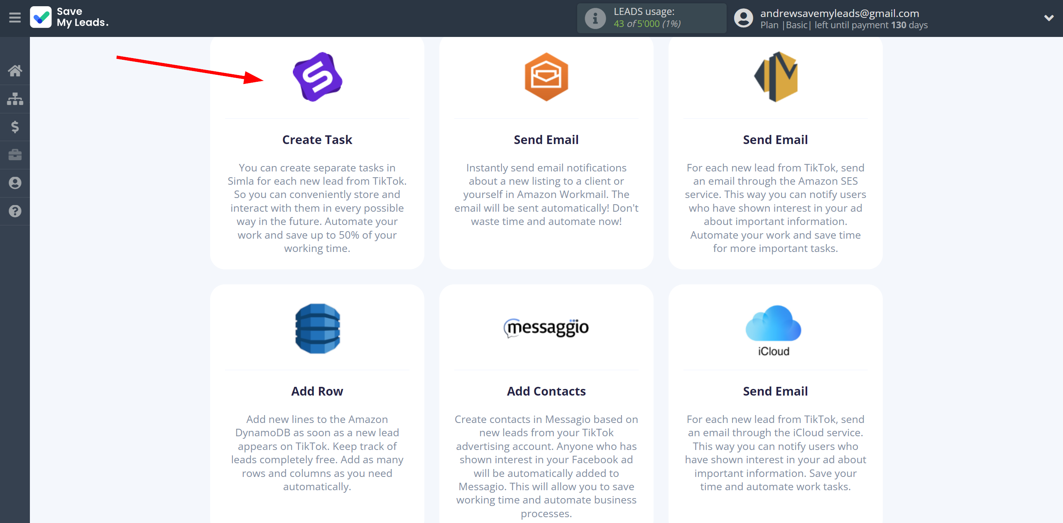1063x523 pixels.
Task: Open Send Email title for Amazon SES
Action: pyautogui.click(x=776, y=140)
